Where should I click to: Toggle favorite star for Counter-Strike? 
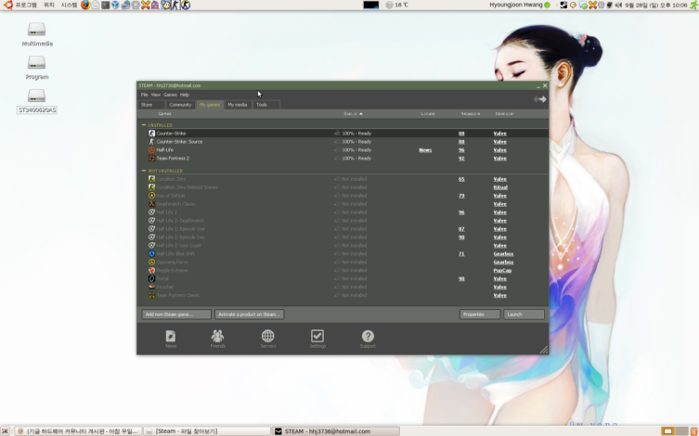(x=337, y=134)
